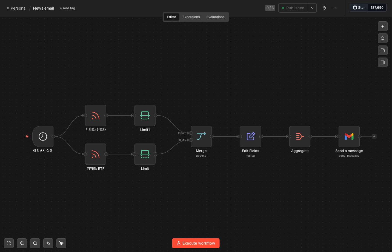Screen dimensions: 392x252
Task: Click the schedule trigger clock node
Action: pos(43,136)
